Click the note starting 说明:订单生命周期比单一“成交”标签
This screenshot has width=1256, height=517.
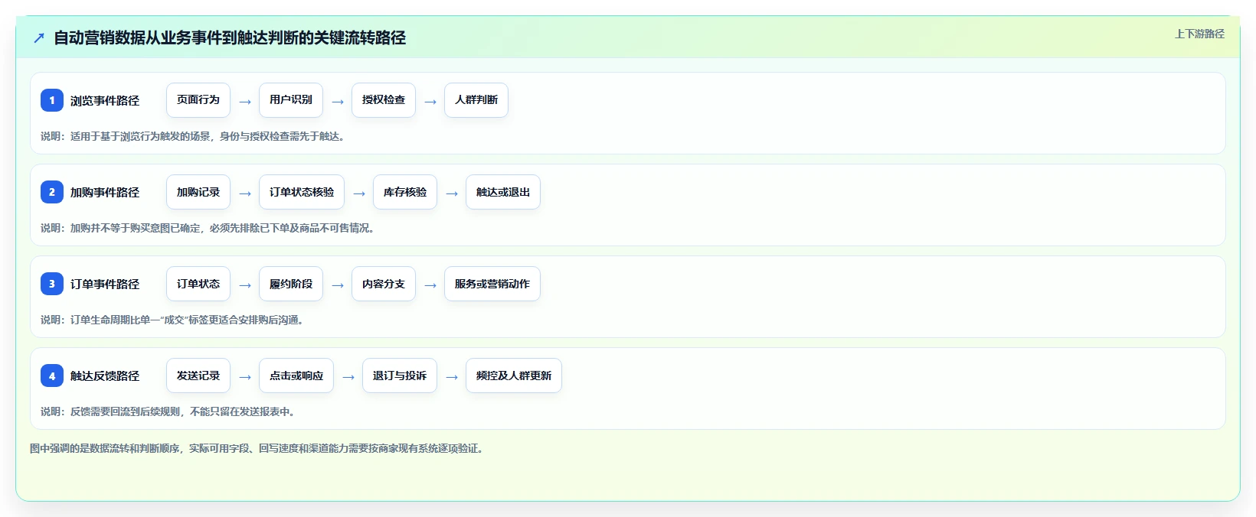174,320
